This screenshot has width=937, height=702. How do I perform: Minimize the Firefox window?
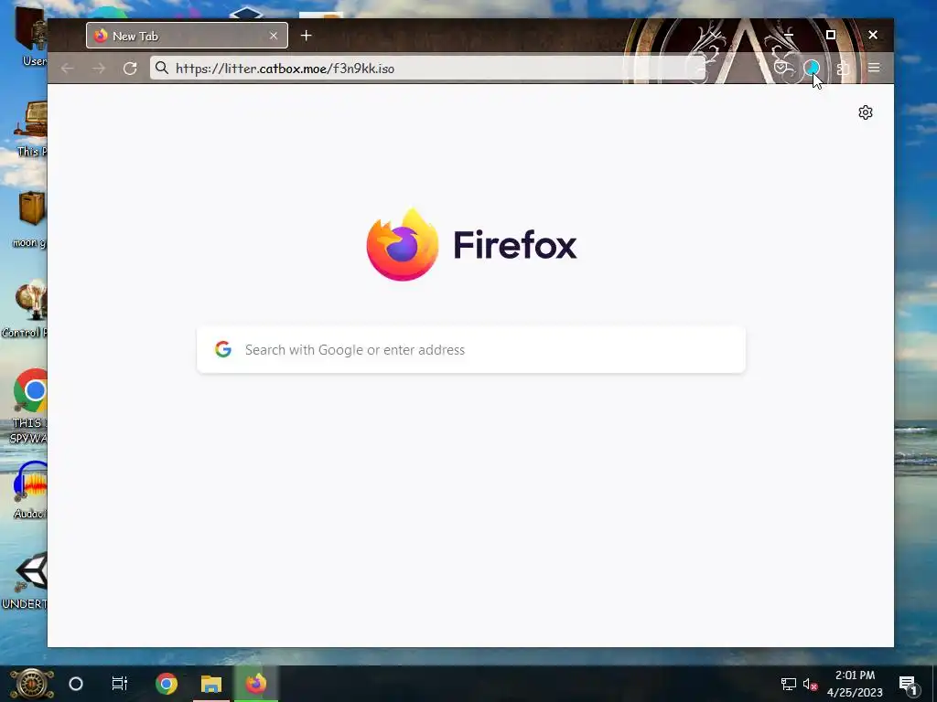pyautogui.click(x=789, y=36)
